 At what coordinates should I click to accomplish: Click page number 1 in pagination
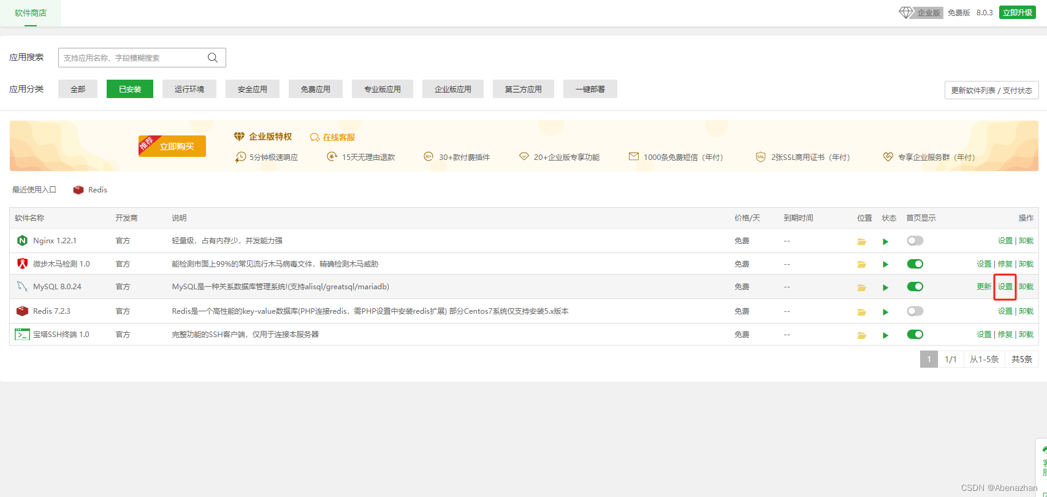929,359
